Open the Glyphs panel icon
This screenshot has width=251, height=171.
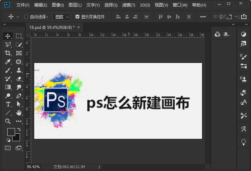(243, 129)
